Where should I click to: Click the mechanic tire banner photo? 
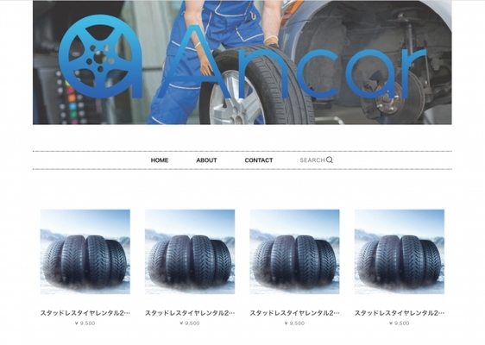(x=243, y=62)
